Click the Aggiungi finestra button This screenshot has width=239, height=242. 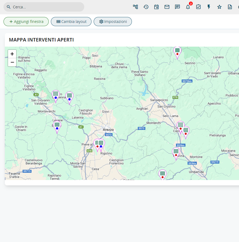point(26,22)
